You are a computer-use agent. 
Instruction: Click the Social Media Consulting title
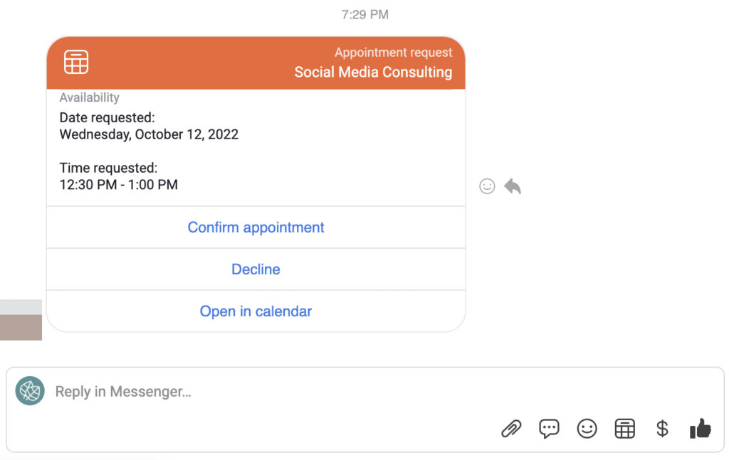(374, 72)
